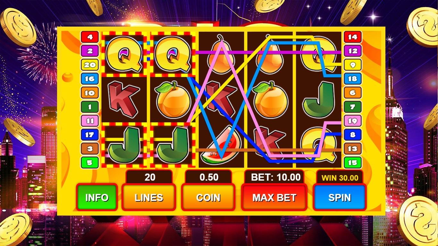Screen dimensions: 438x246
Task: Click yellow payline marker number 20
Action: click(x=90, y=65)
